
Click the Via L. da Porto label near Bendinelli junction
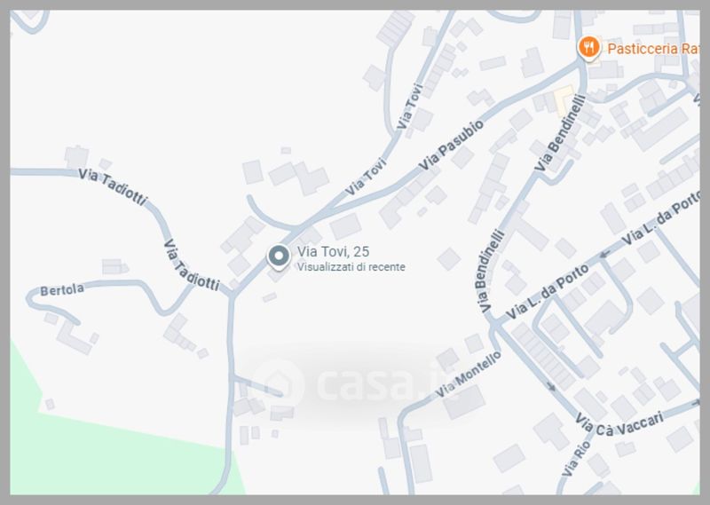[x=547, y=292]
